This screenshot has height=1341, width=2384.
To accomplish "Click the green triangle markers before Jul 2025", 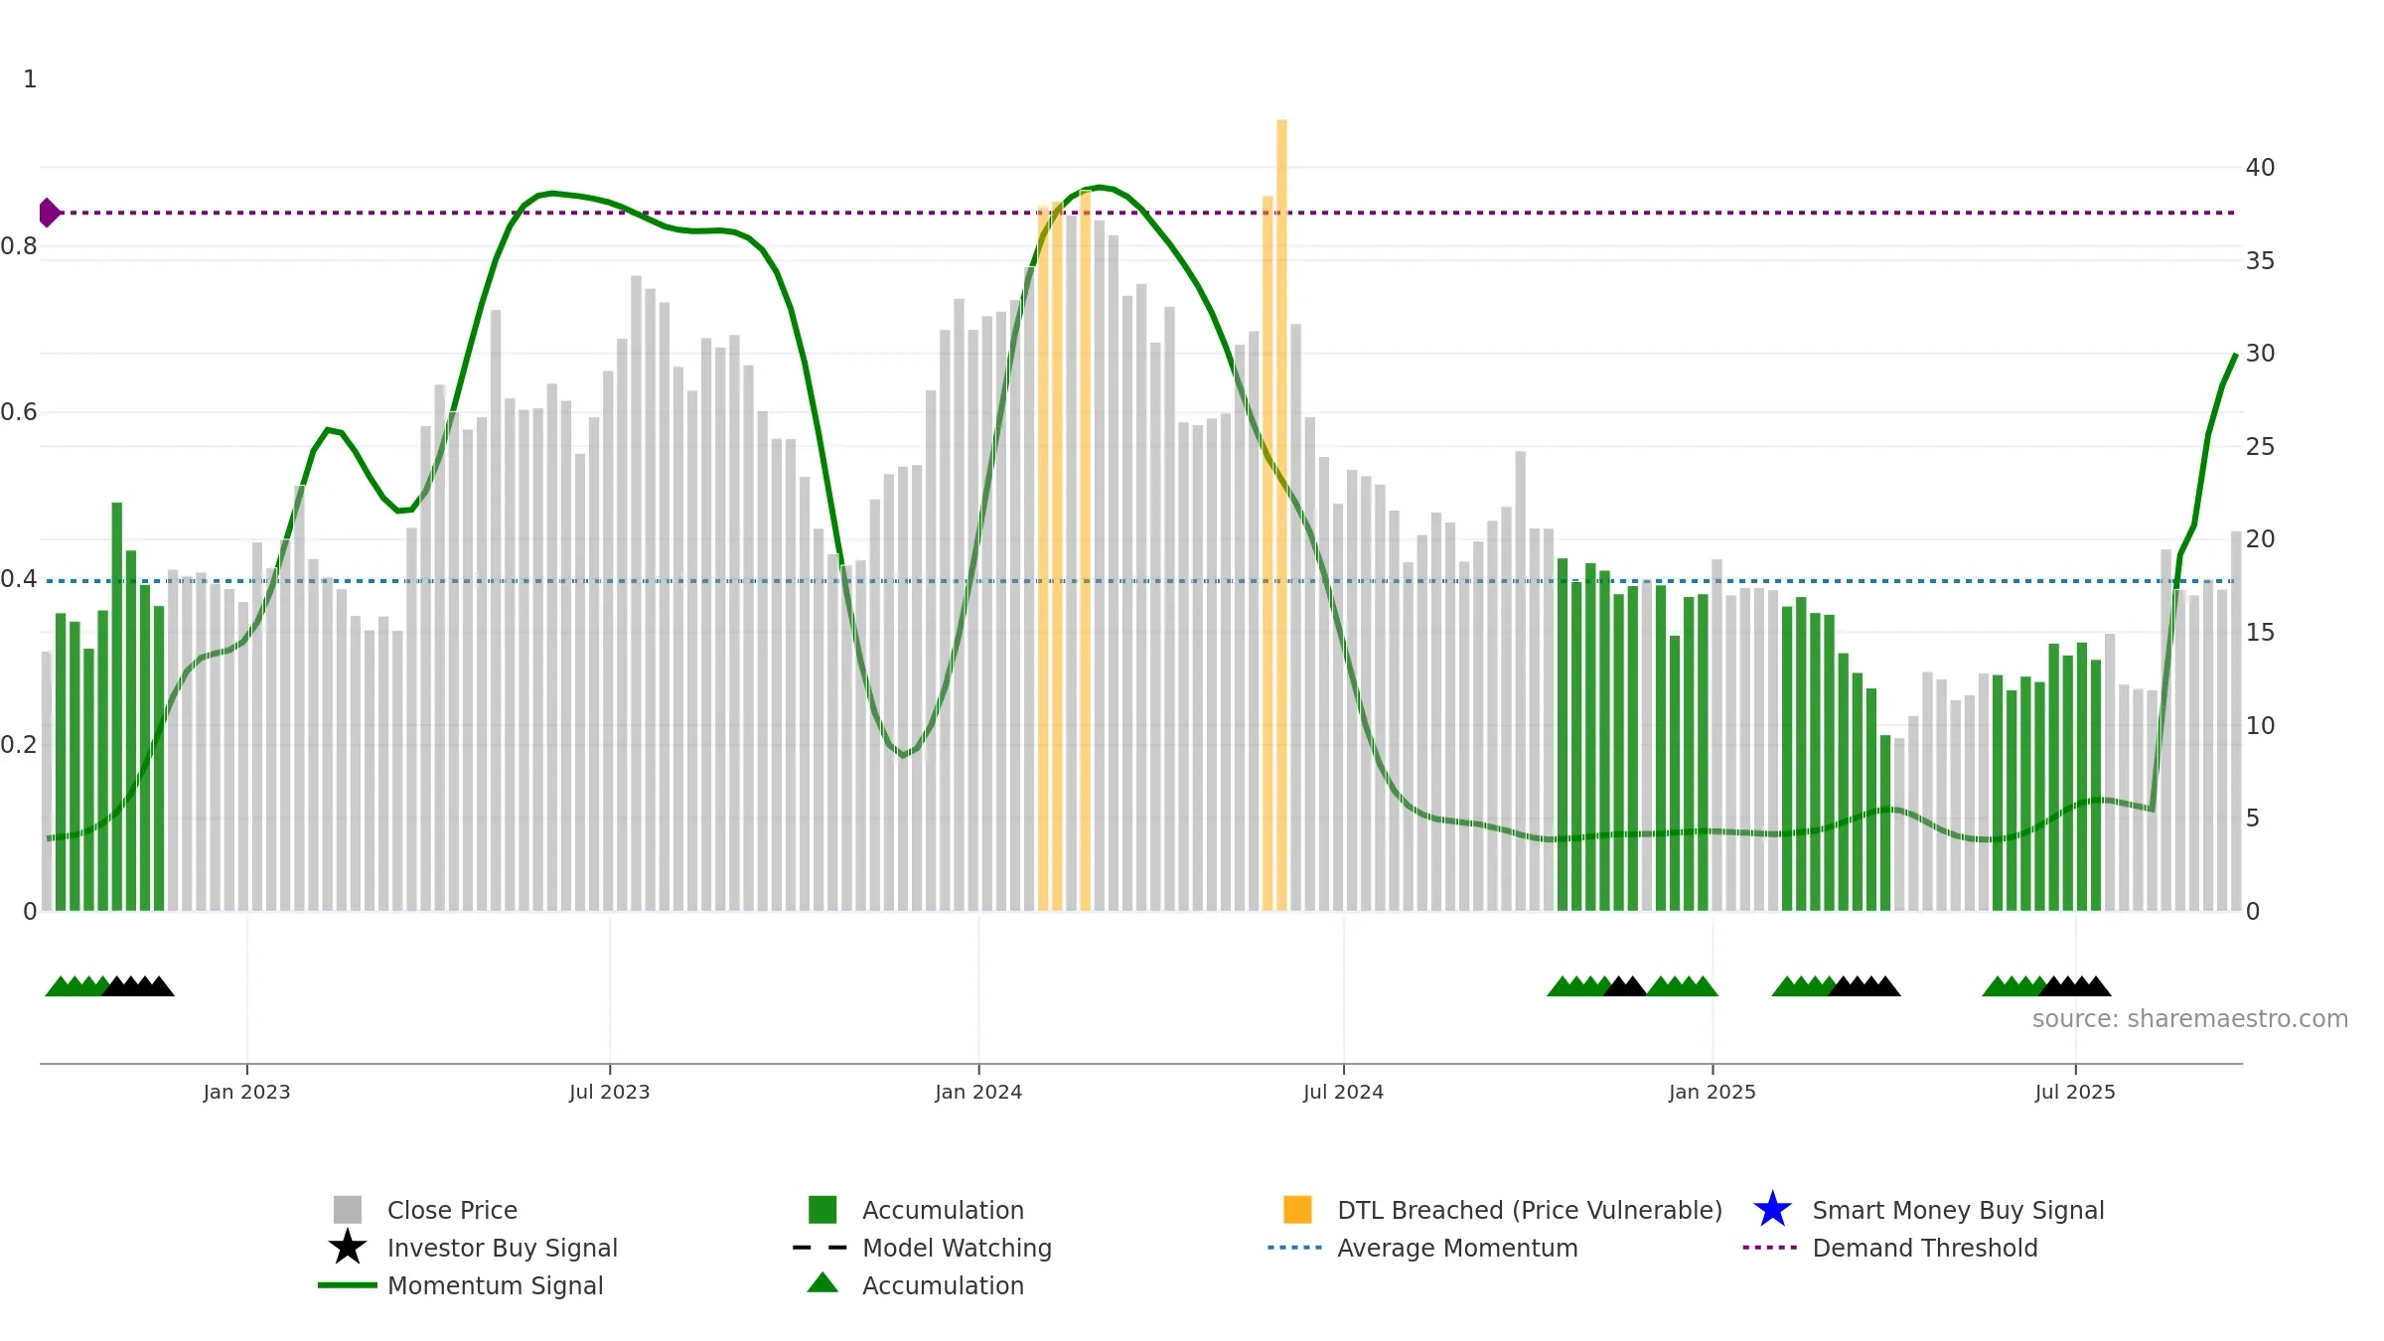I will (2014, 985).
